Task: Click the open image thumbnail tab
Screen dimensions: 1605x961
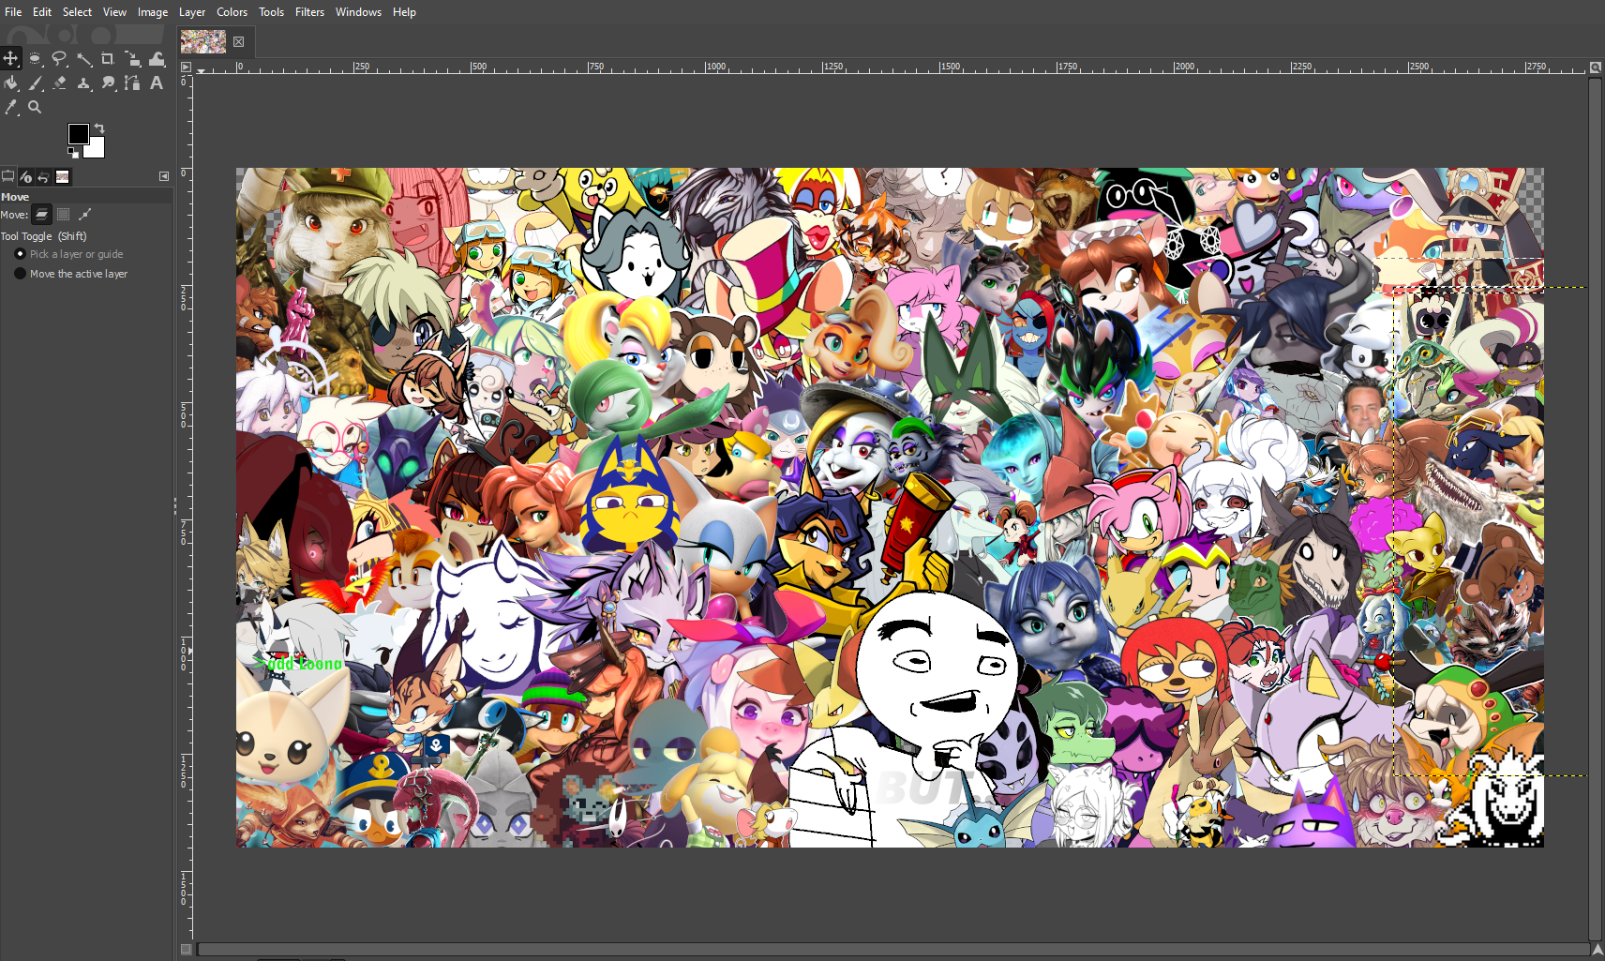Action: tap(203, 41)
